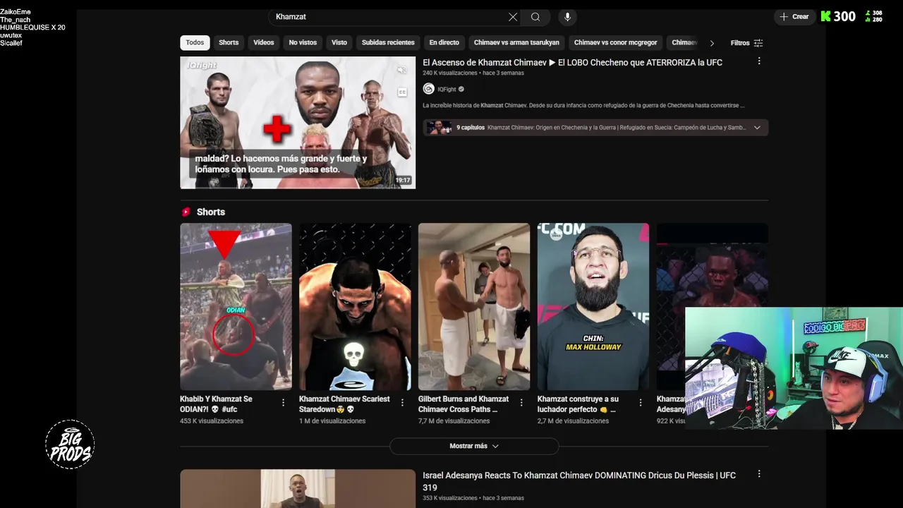
Task: Select the En directo filter chip
Action: point(444,42)
